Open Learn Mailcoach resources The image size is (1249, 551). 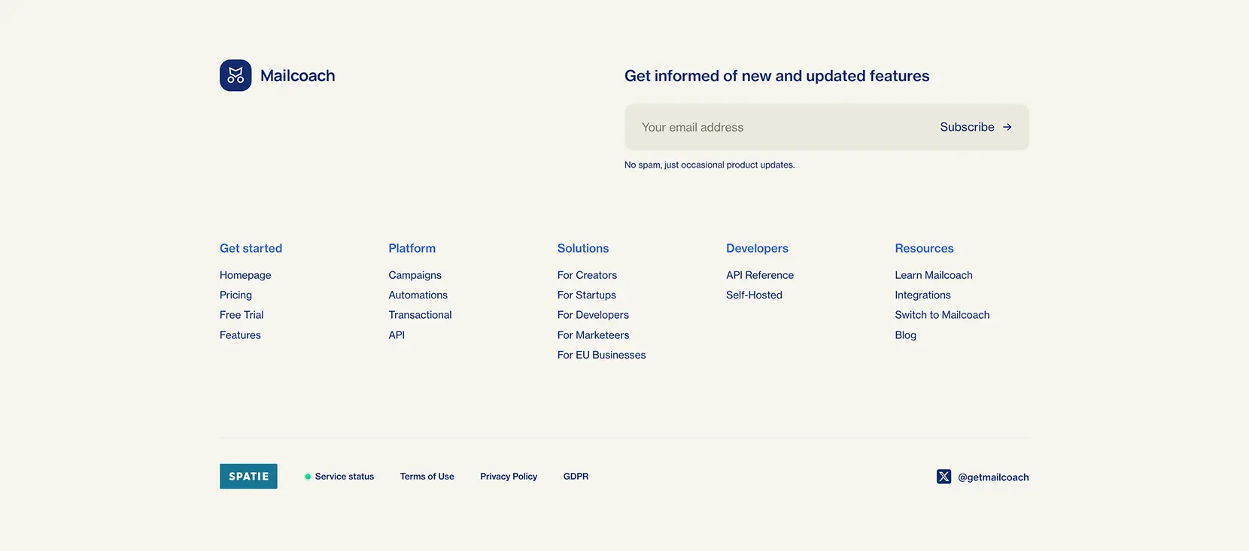[934, 275]
